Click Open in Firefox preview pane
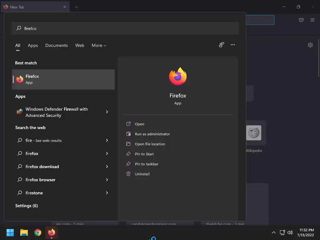The height and width of the screenshot is (240, 320). tap(140, 124)
